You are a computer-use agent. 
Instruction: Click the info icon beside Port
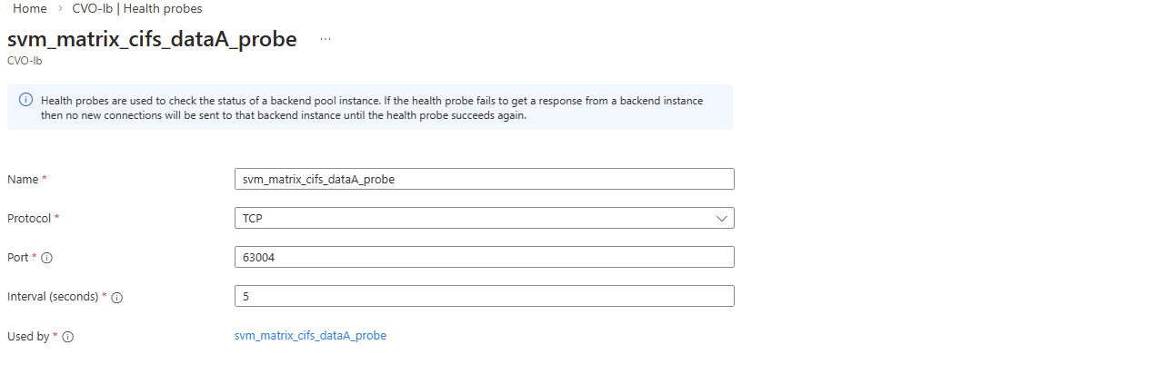(47, 258)
